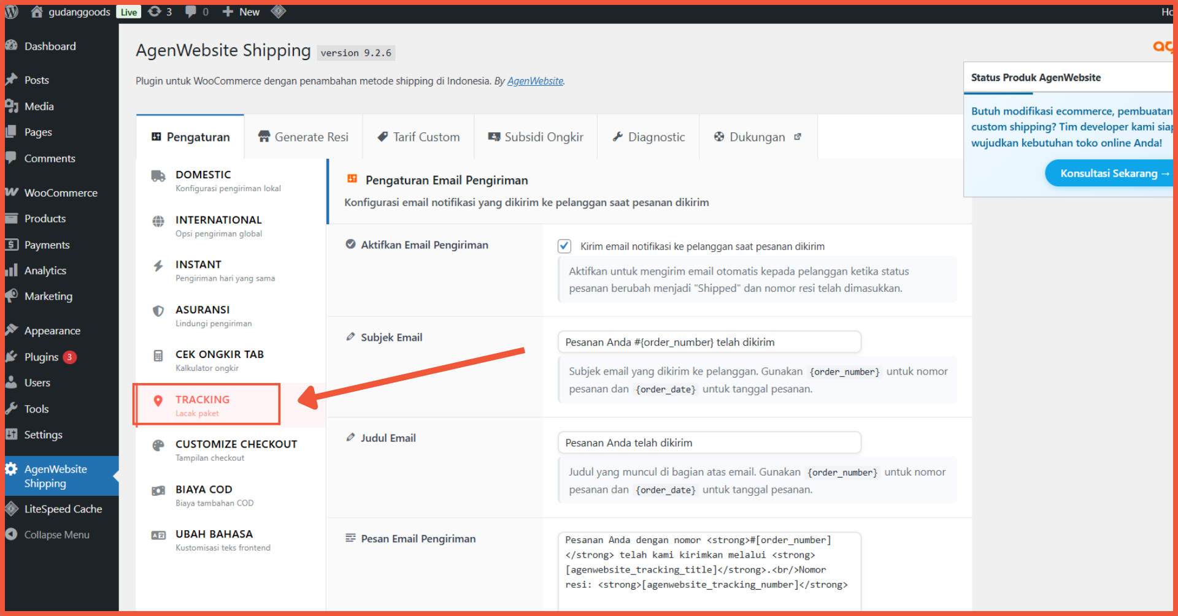Click the updates icon showing 3
Screen dimensions: 1178x616
point(155,12)
